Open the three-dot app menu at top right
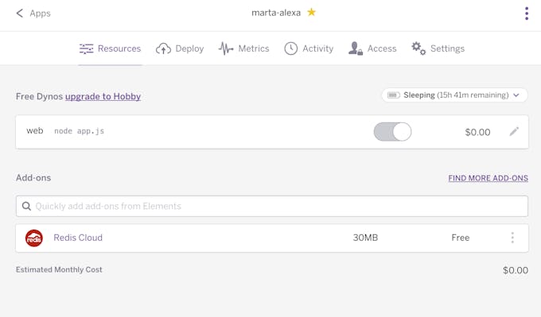Viewport: 541px width, 317px height. coord(527,14)
